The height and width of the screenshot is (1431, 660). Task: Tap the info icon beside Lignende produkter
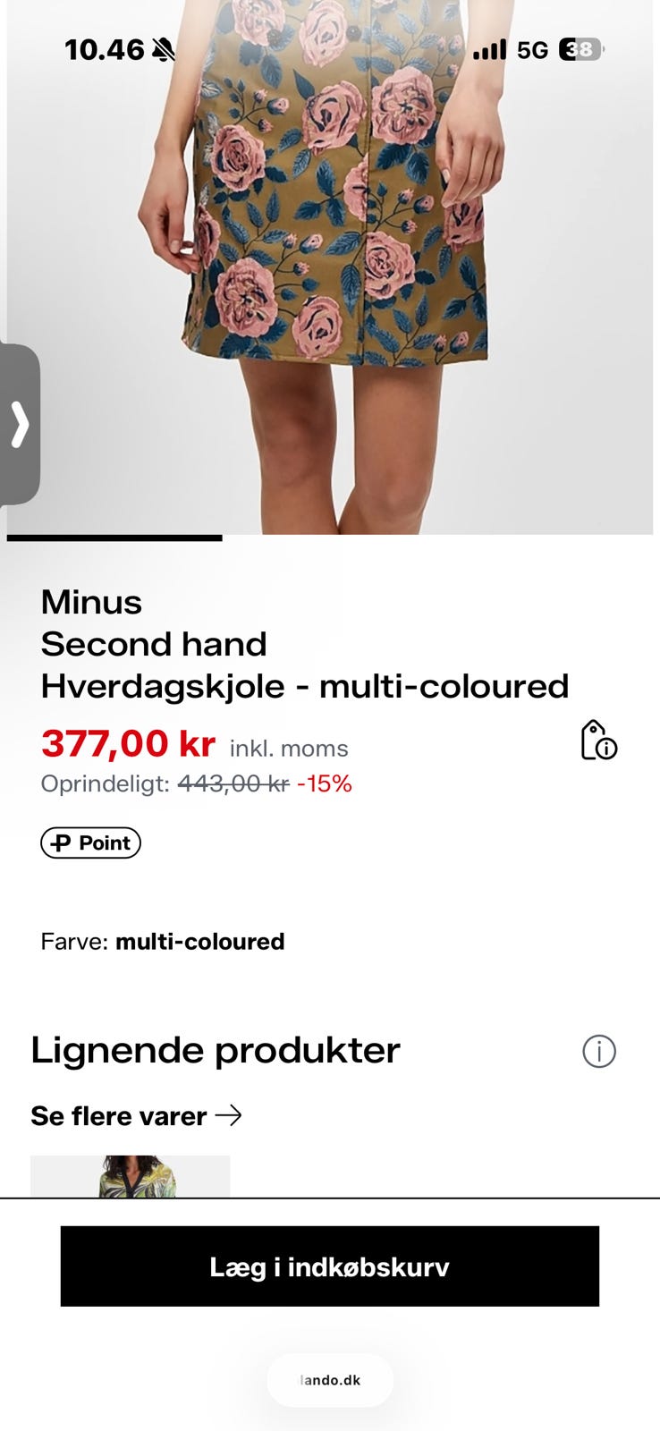coord(599,1051)
